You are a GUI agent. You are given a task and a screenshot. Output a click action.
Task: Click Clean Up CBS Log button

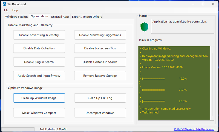click(100, 98)
